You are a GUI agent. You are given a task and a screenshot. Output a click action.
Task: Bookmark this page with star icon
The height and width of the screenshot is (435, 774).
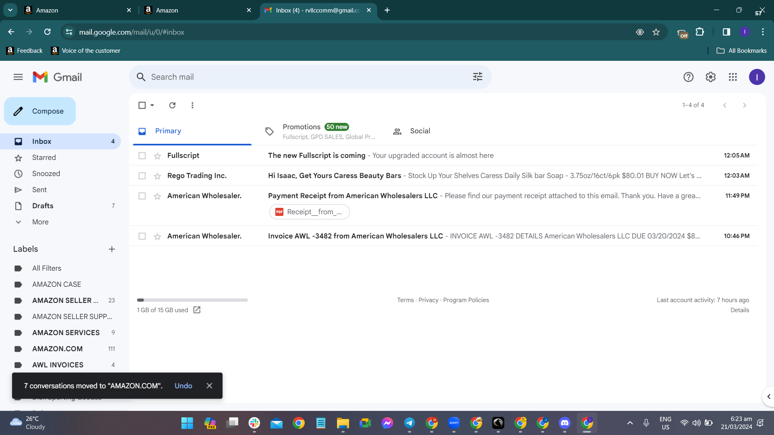coord(656,32)
